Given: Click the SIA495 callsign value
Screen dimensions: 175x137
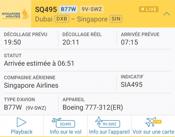Looking at the screenshot, I should pyautogui.click(x=131, y=85).
